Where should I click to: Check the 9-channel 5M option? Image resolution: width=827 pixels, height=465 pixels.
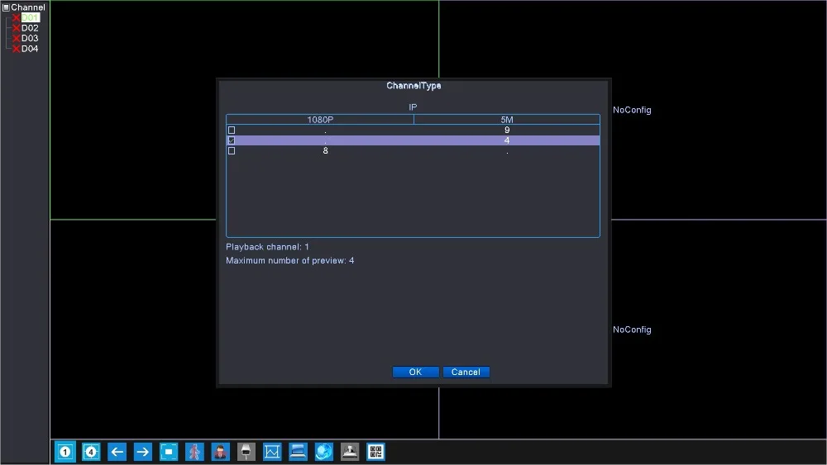[231, 130]
